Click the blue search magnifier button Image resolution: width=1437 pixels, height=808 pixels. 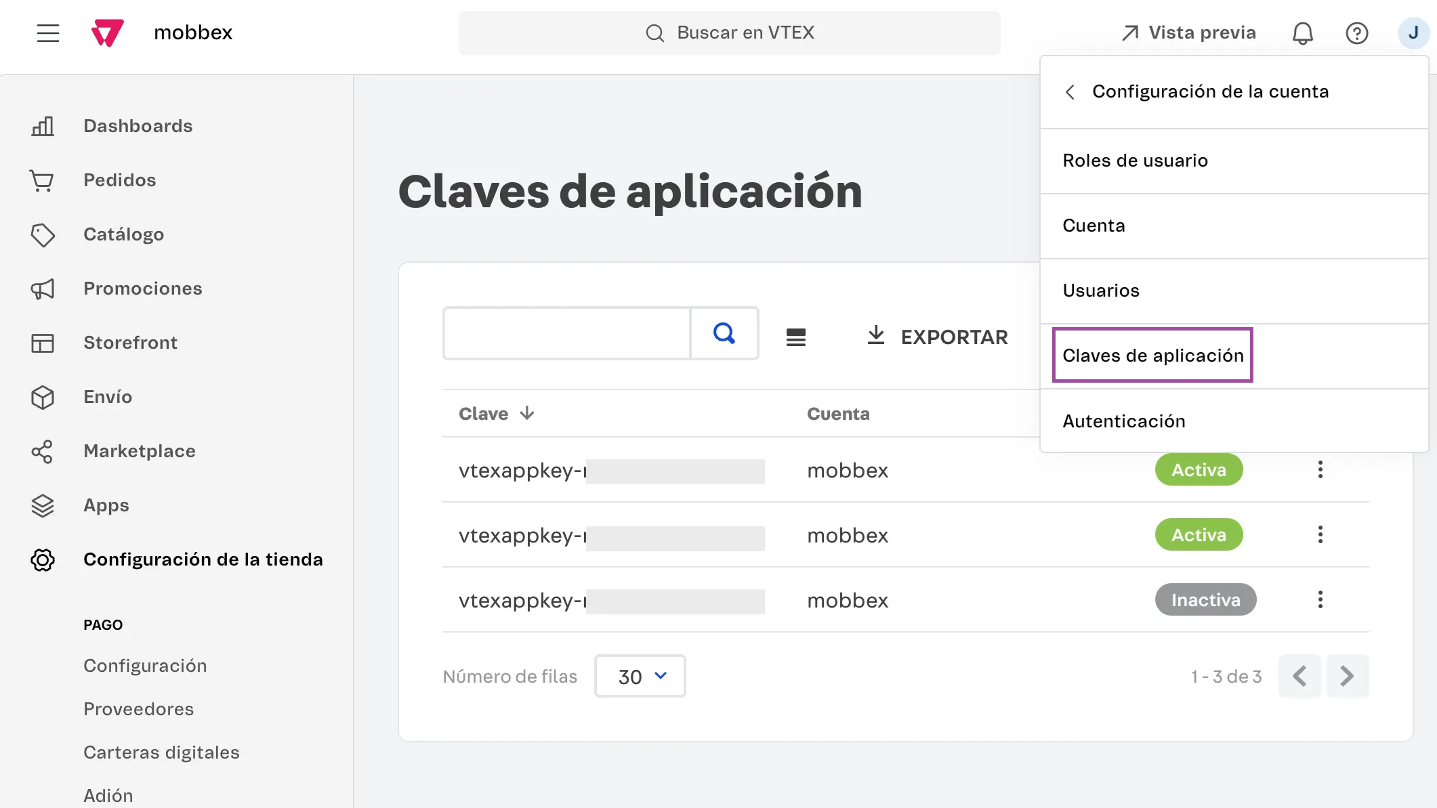pyautogui.click(x=724, y=333)
